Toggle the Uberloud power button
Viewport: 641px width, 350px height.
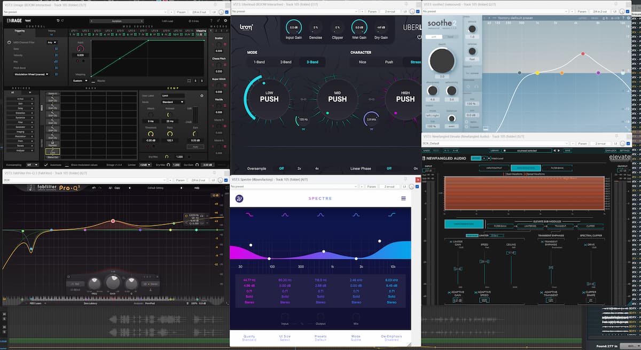[x=419, y=37]
